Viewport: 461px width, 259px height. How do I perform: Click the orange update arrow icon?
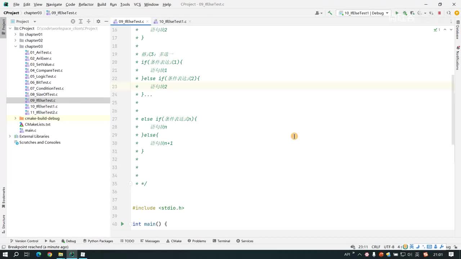tap(457, 13)
